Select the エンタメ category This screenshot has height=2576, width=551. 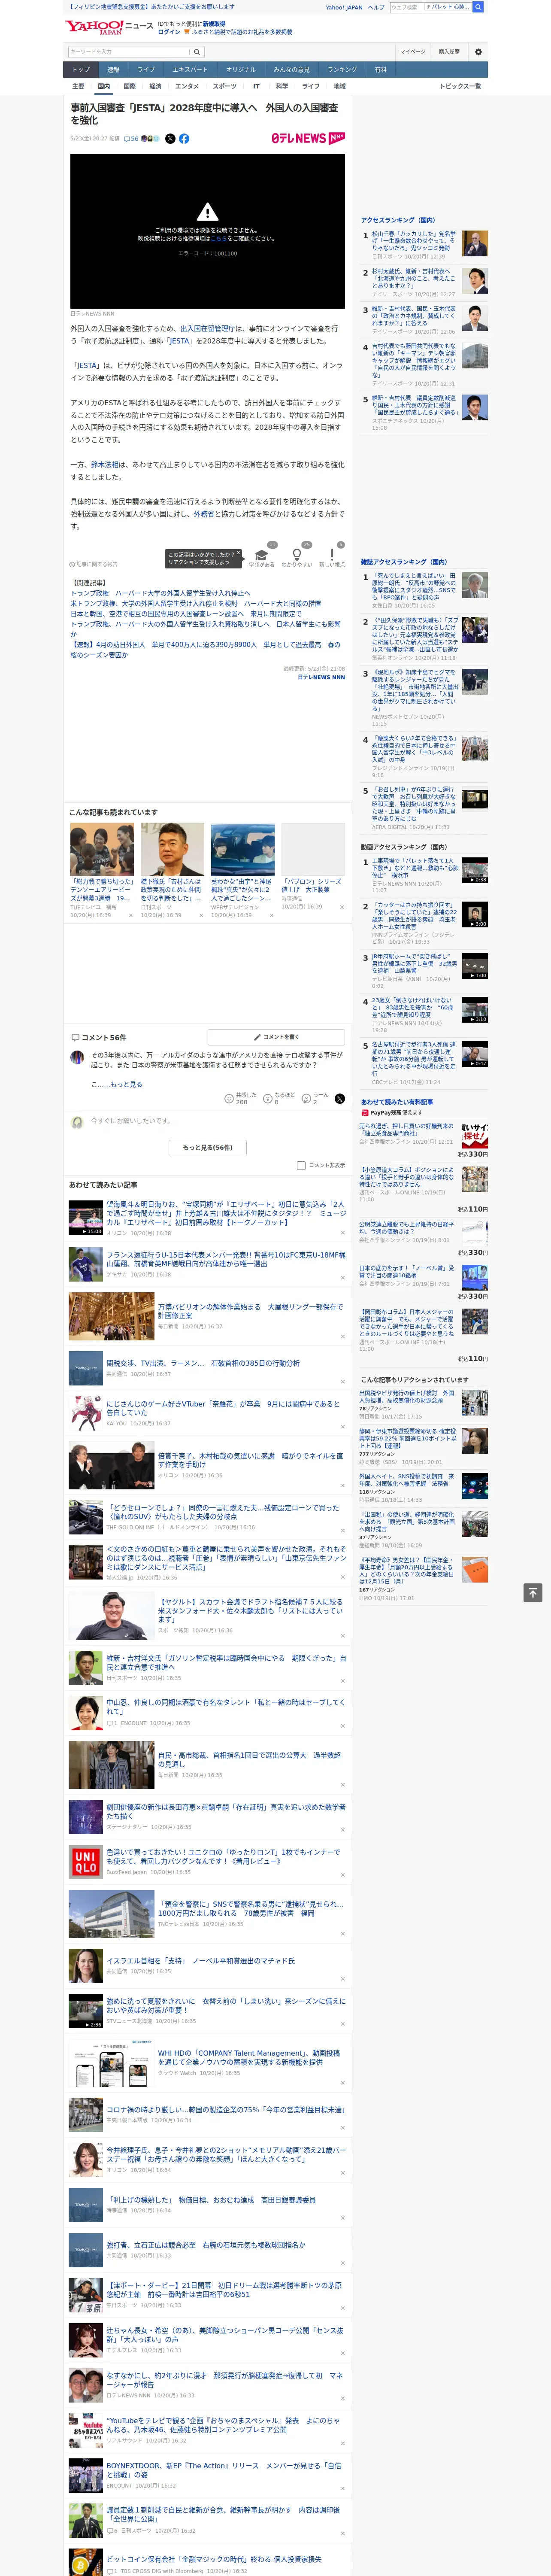187,86
